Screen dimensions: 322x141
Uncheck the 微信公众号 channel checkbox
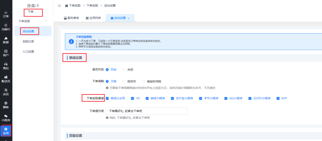108,98
